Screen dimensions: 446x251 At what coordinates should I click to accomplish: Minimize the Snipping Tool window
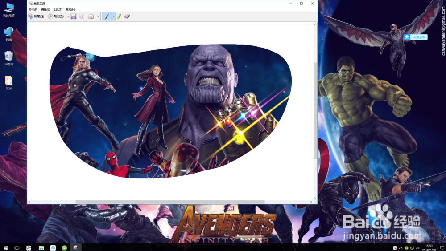click(x=291, y=4)
